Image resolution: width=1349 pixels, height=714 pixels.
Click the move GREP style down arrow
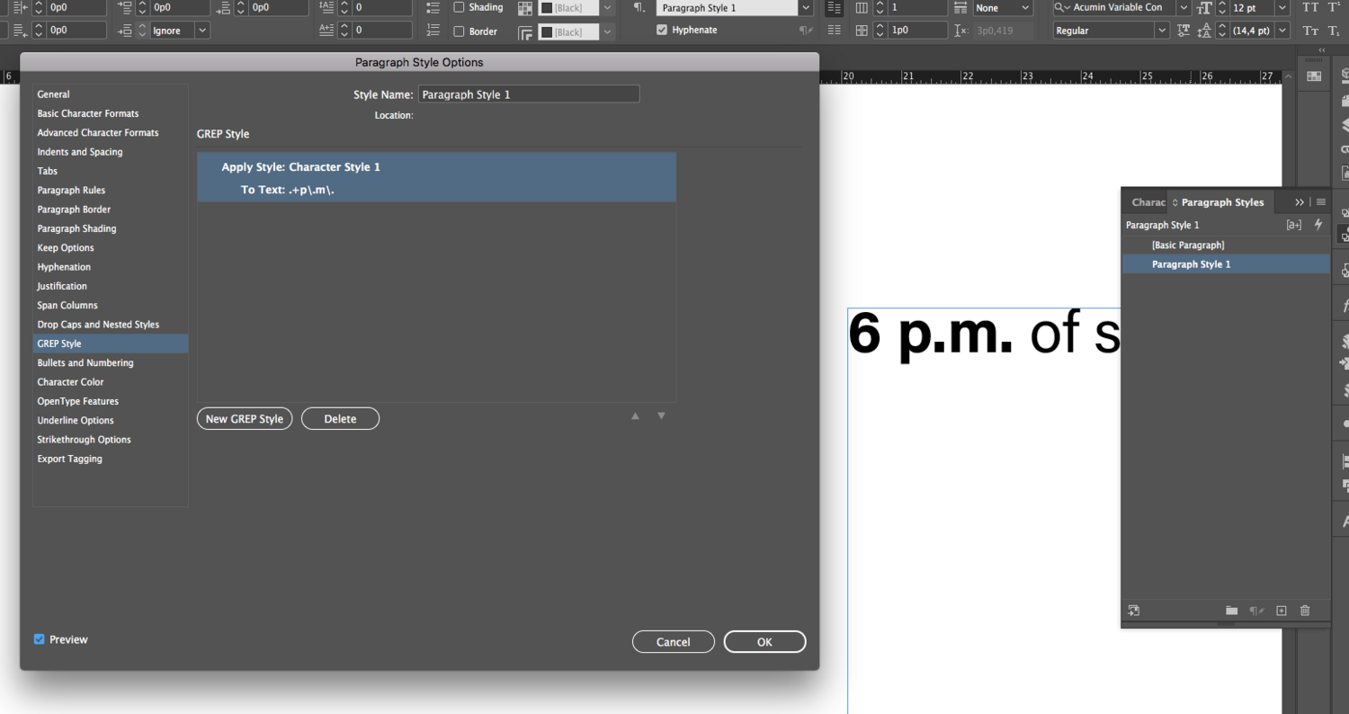(661, 416)
